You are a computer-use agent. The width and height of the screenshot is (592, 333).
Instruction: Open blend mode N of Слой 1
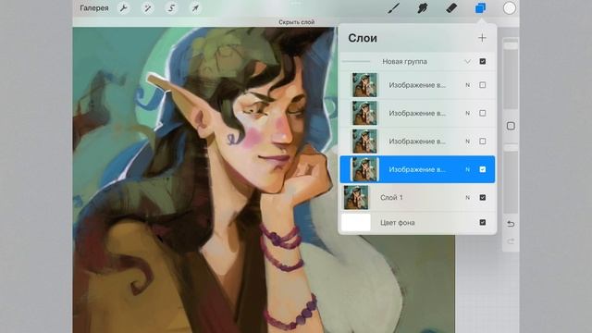click(467, 197)
